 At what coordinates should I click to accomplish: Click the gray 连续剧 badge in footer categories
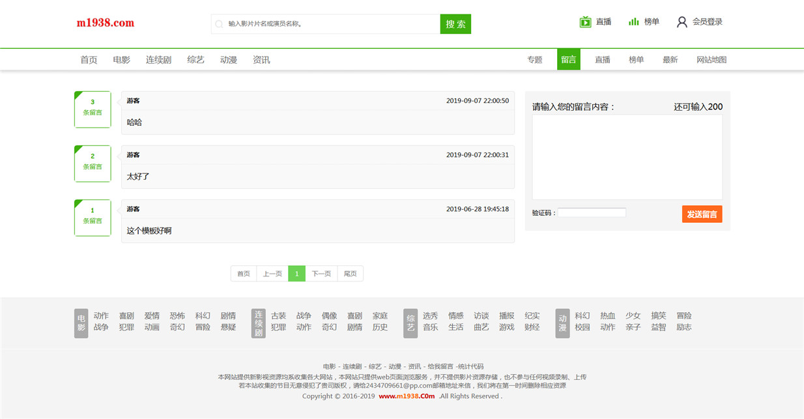pos(259,323)
